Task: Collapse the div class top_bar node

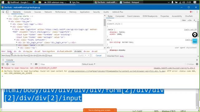Action: [9, 21]
